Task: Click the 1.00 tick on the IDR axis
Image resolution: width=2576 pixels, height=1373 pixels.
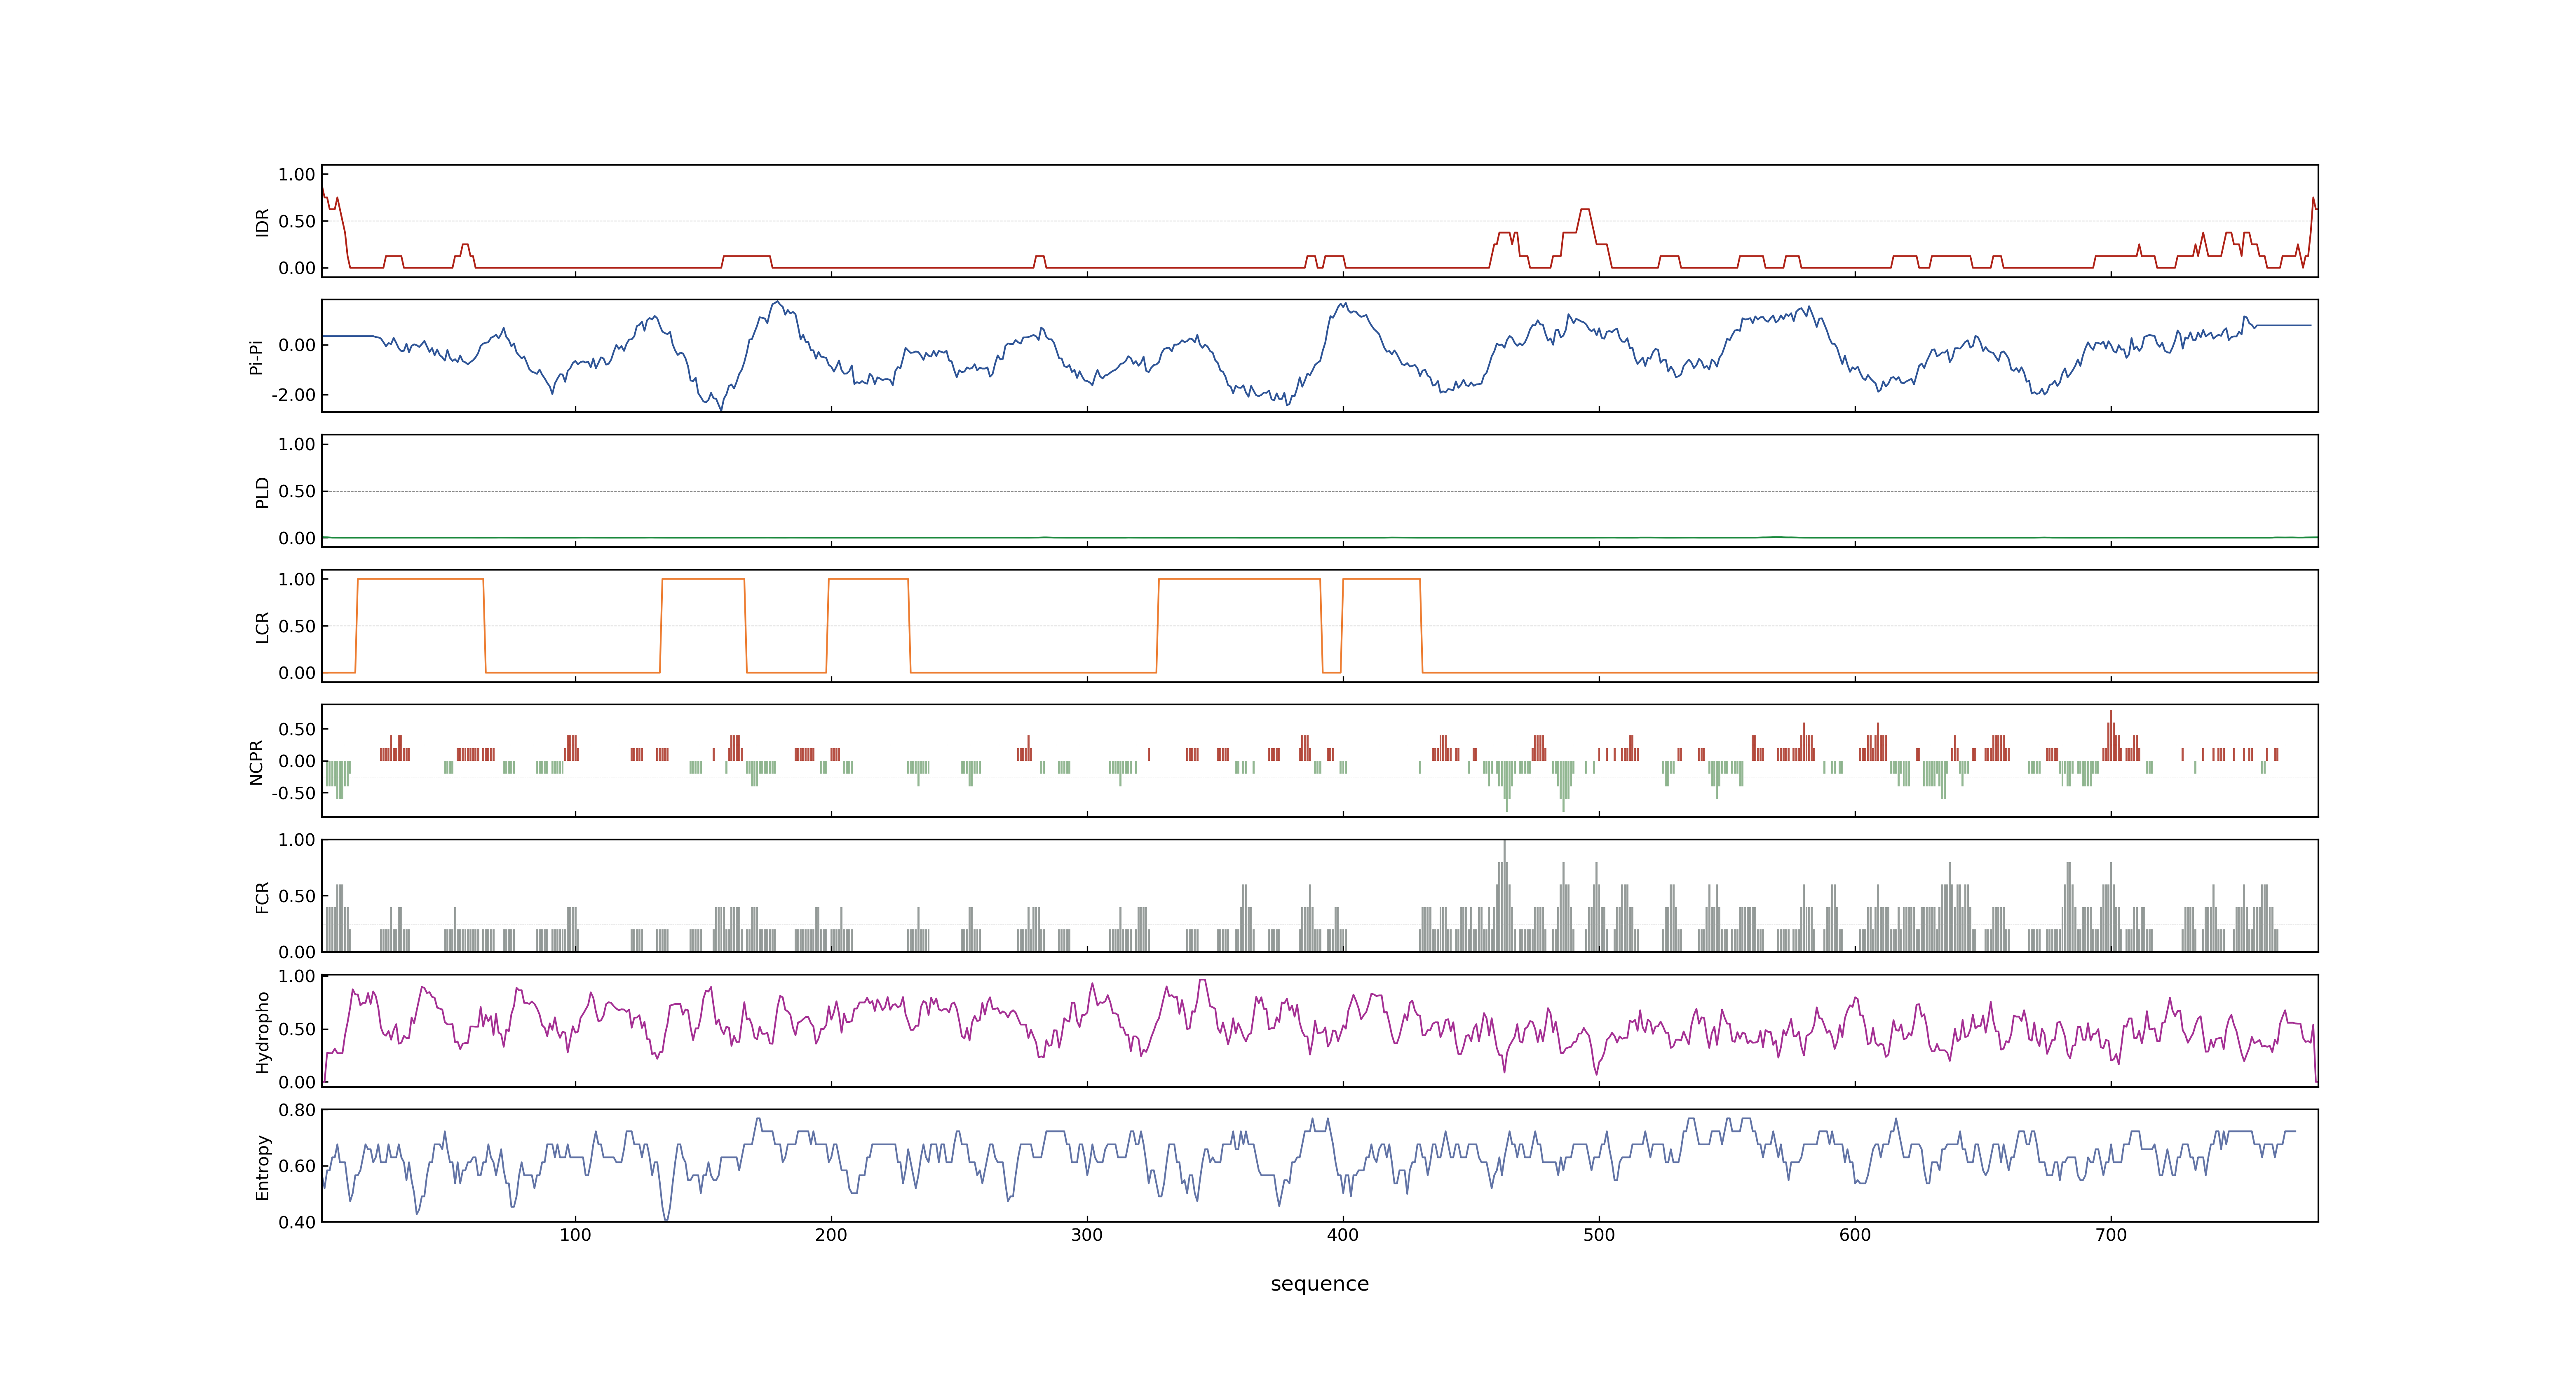Action: 297,175
